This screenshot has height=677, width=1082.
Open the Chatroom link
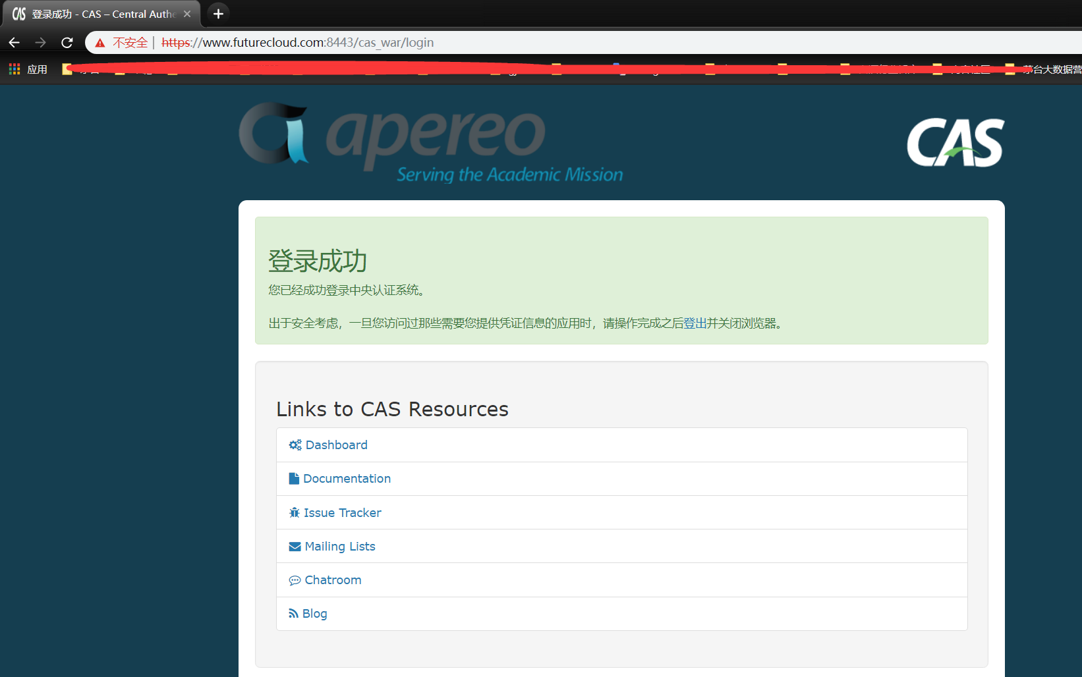click(x=333, y=580)
